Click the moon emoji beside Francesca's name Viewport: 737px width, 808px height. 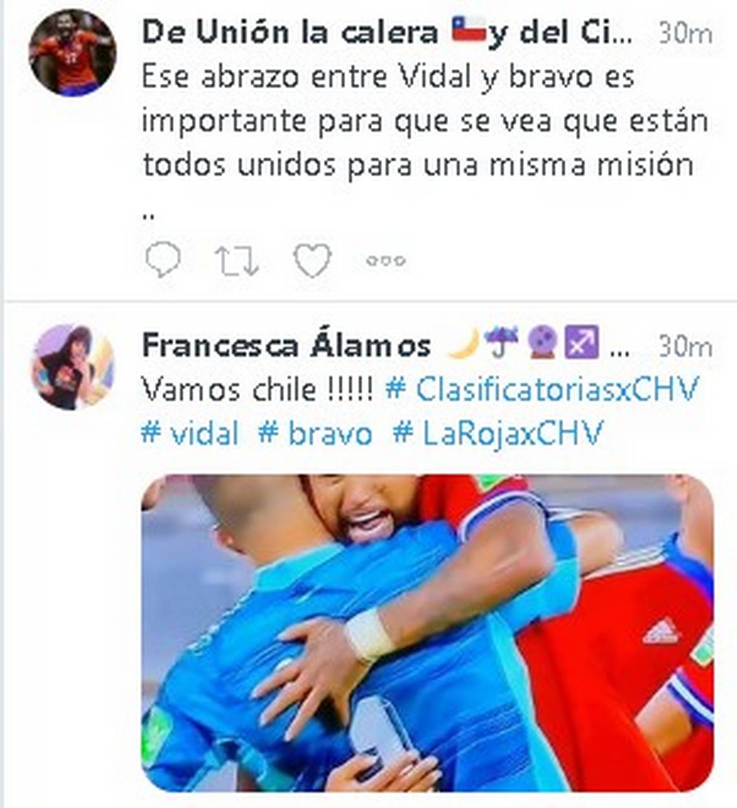pos(464,343)
